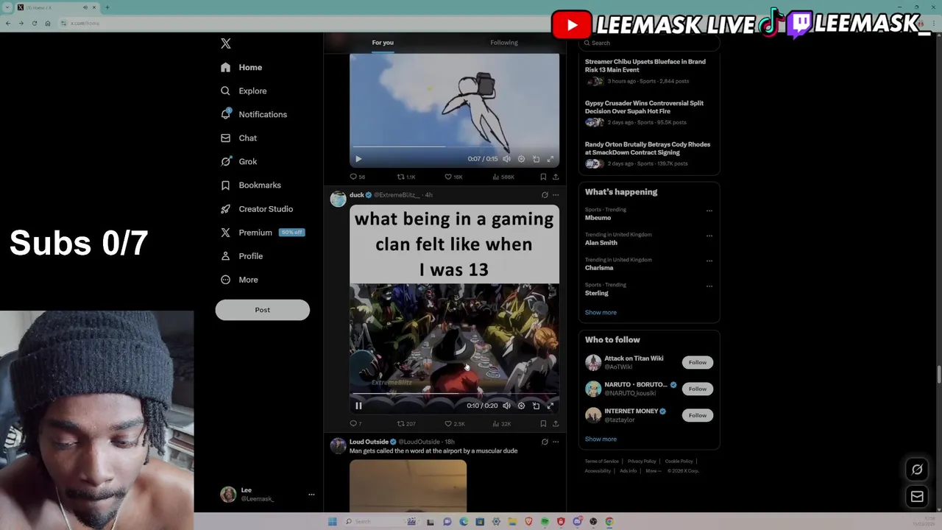Reply to top post with 56 comments
Screen dimensions: 942x530
click(357, 177)
